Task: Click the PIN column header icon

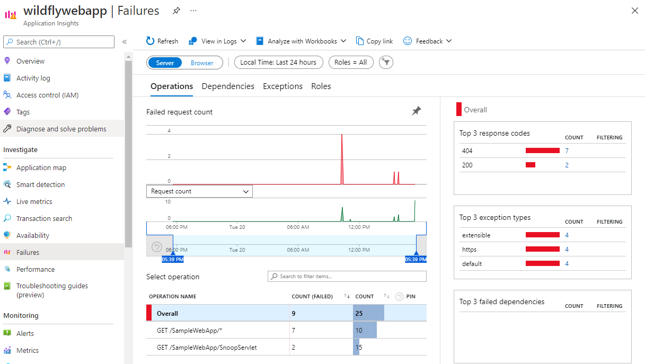Action: pyautogui.click(x=400, y=296)
